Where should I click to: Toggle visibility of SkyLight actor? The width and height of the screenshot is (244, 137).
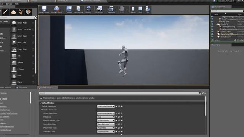[x=212, y=22]
